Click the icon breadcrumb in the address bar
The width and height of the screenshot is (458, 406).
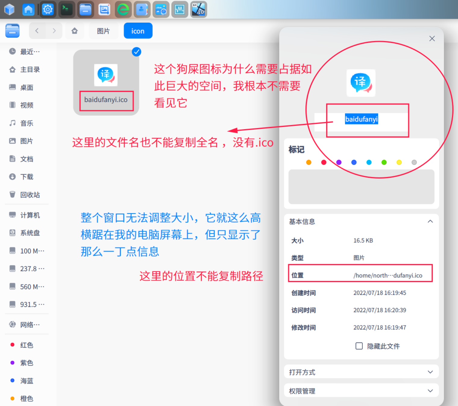pyautogui.click(x=138, y=31)
